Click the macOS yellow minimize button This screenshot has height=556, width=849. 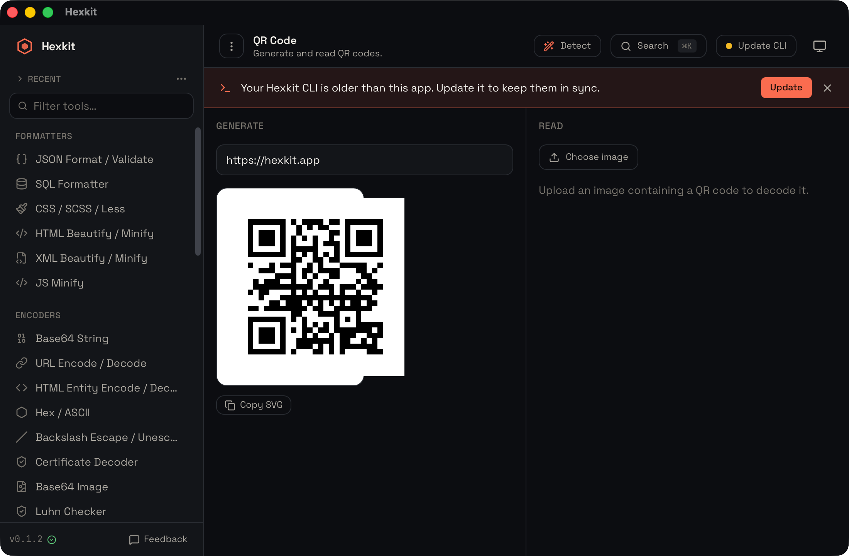(x=30, y=12)
